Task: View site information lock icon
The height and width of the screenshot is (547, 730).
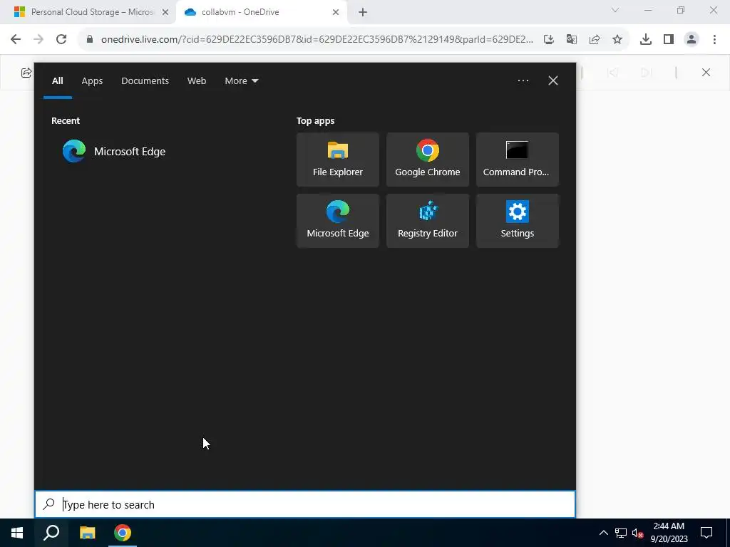Action: pyautogui.click(x=89, y=39)
